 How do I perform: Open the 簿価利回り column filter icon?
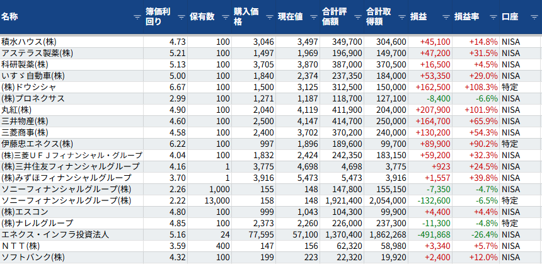tap(181, 17)
